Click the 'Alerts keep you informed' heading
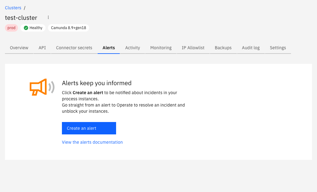Viewport: 317px width, 192px height. pos(97,83)
